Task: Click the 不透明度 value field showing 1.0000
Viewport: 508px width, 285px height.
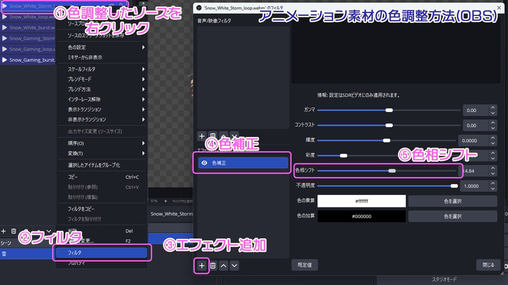Action: [x=474, y=186]
